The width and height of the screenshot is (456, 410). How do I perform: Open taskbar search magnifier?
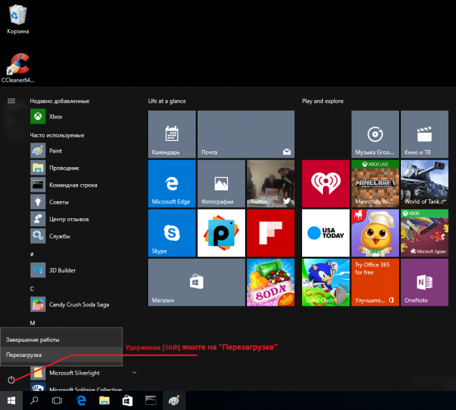tap(34, 401)
